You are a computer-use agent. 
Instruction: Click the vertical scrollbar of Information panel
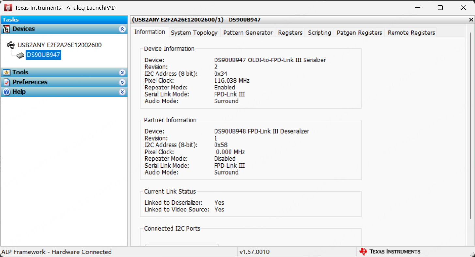tap(470, 126)
